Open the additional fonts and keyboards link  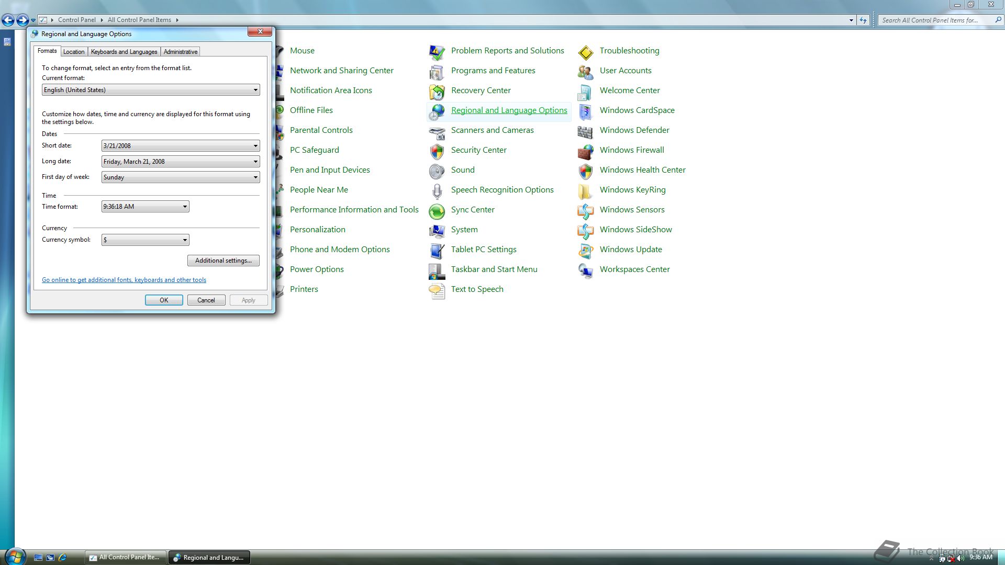click(124, 280)
